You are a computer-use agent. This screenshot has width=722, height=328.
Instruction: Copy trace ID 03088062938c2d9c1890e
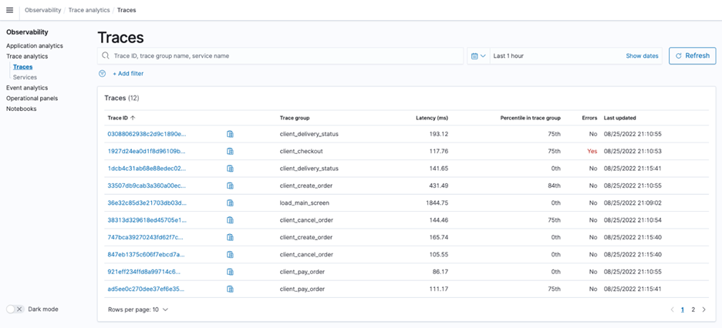[x=230, y=134]
